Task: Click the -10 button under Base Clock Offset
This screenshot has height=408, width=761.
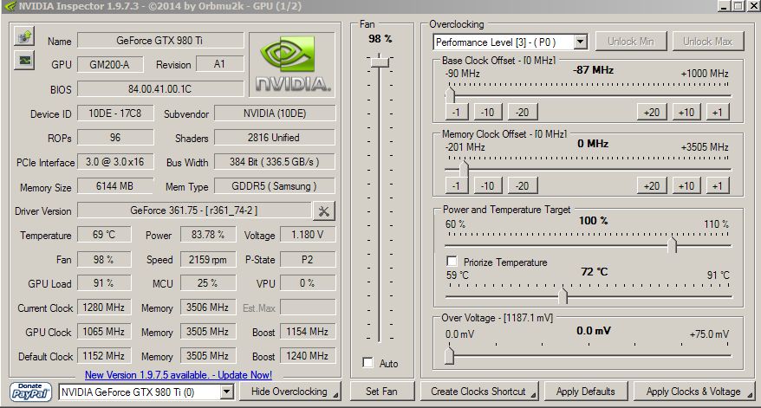Action: point(488,113)
